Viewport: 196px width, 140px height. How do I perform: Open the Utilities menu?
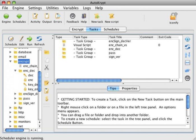52,8
